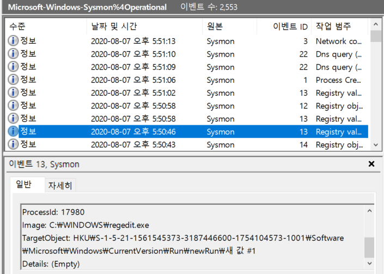Click the 이벤트 13, Sysmon pane title

click(44, 164)
